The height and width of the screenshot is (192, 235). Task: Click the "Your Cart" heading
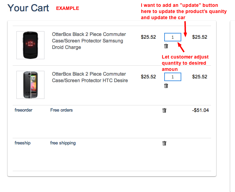(x=28, y=8)
